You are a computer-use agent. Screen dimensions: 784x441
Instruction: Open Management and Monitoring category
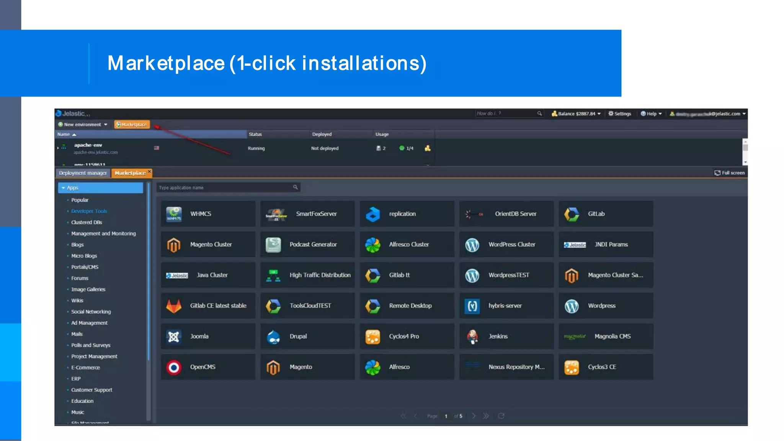coord(103,234)
